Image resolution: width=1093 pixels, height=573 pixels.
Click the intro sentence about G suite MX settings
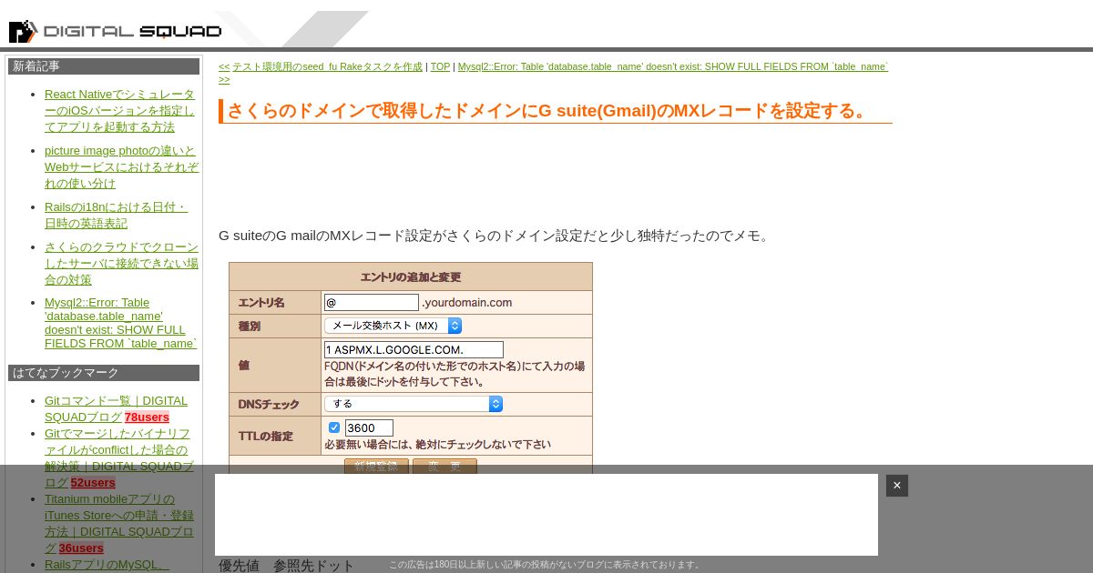496,236
